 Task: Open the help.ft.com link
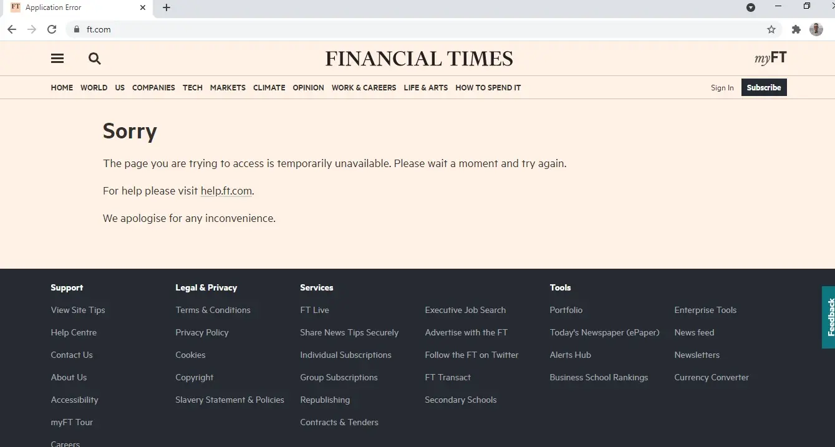(x=226, y=191)
